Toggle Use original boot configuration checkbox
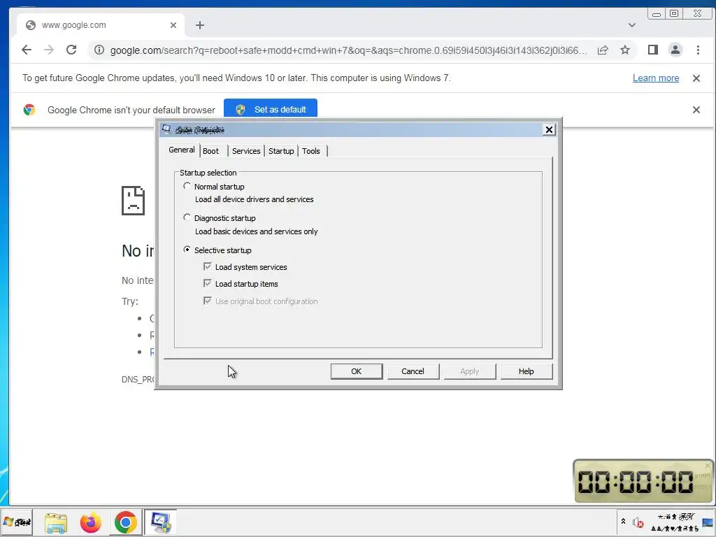Image resolution: width=716 pixels, height=537 pixels. pyautogui.click(x=207, y=301)
